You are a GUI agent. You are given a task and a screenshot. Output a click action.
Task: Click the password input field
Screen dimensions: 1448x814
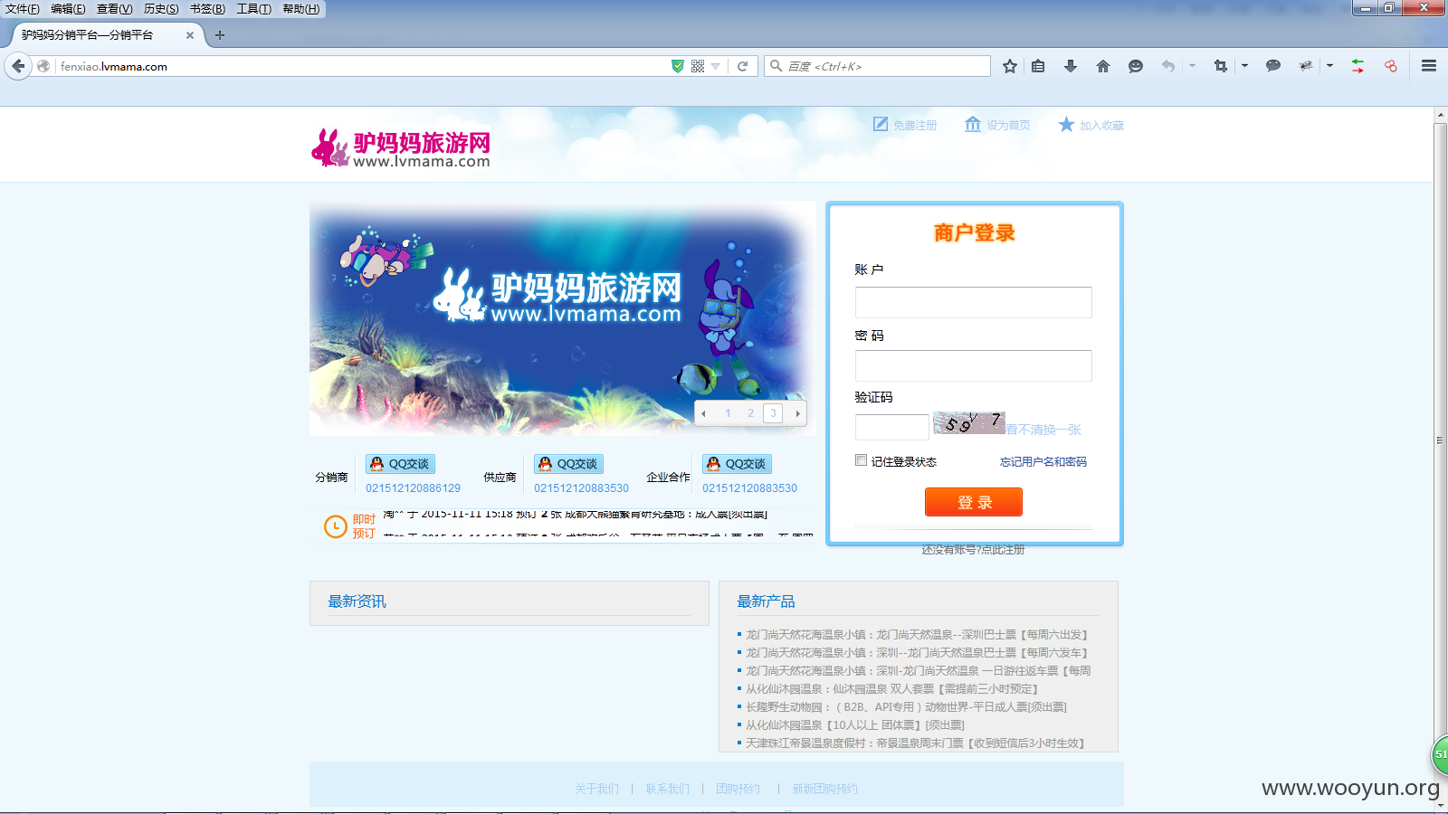tap(974, 365)
